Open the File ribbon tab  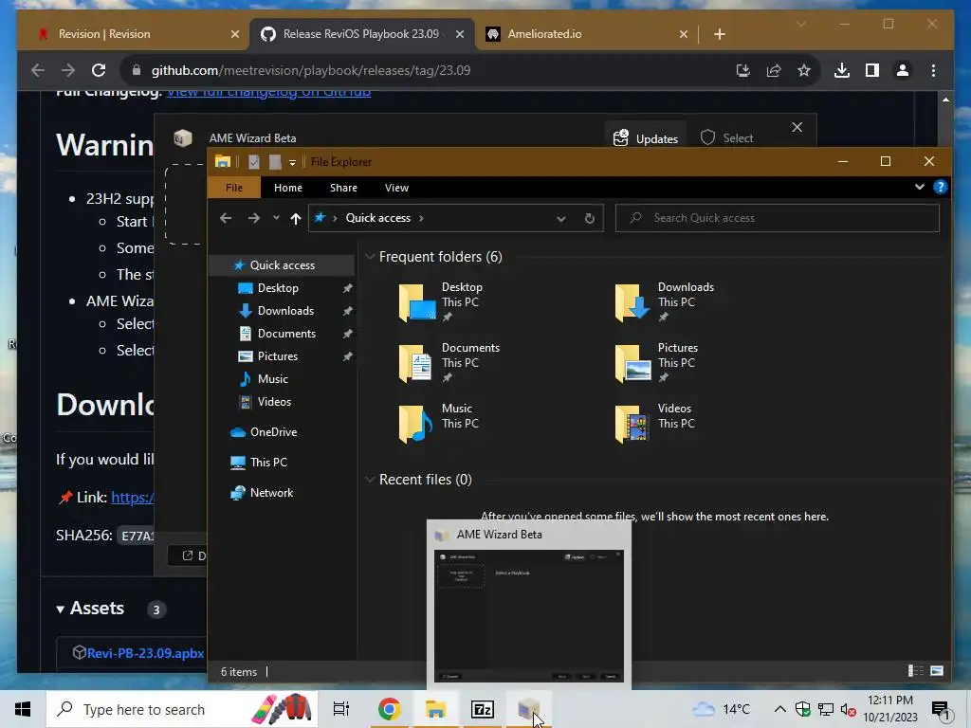tap(234, 188)
